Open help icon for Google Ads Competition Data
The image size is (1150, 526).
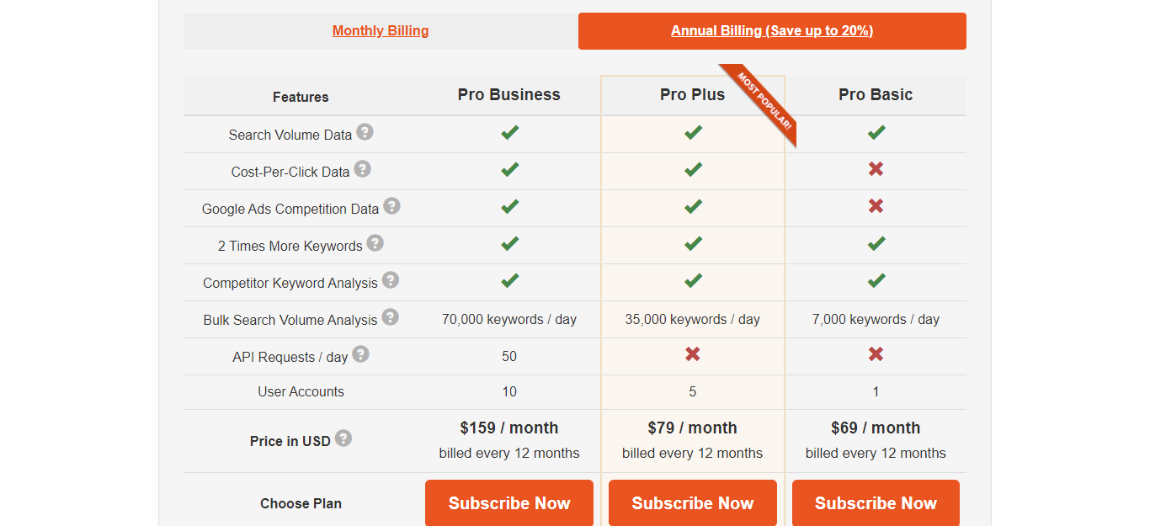coord(391,206)
